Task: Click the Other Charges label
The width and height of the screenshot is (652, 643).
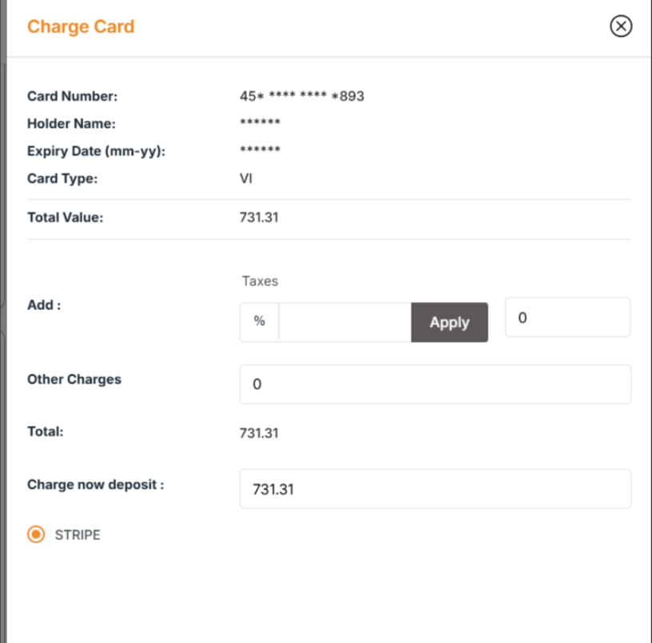Action: (x=74, y=379)
